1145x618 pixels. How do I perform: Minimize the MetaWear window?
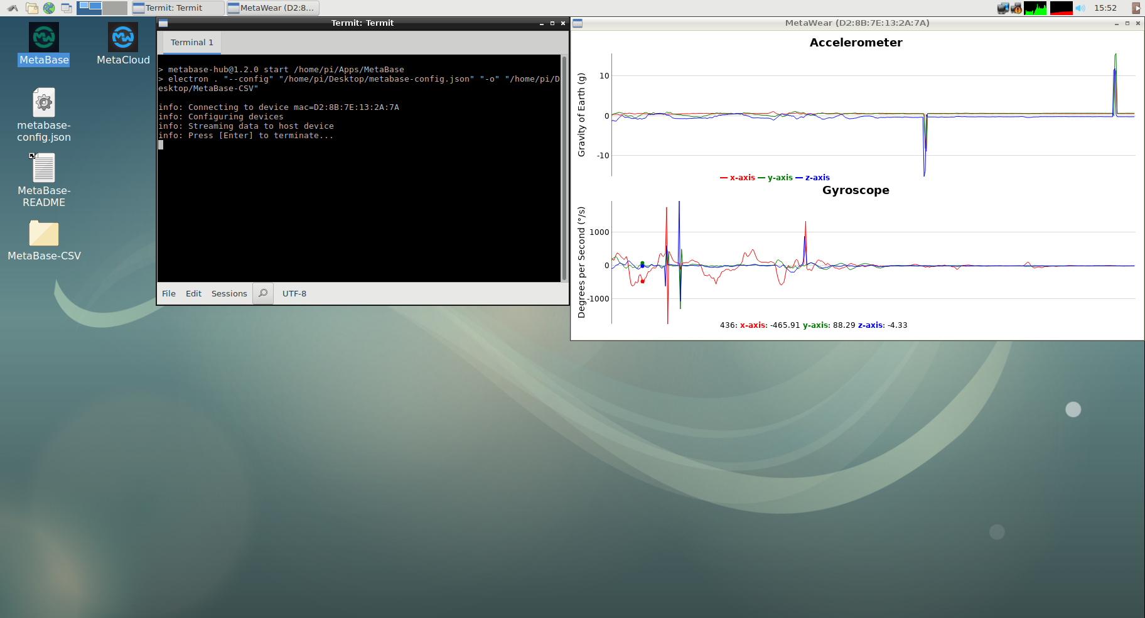(1117, 23)
